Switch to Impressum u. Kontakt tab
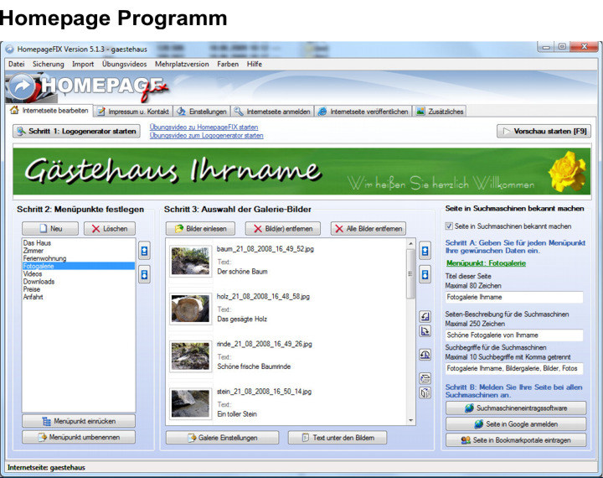 point(133,112)
